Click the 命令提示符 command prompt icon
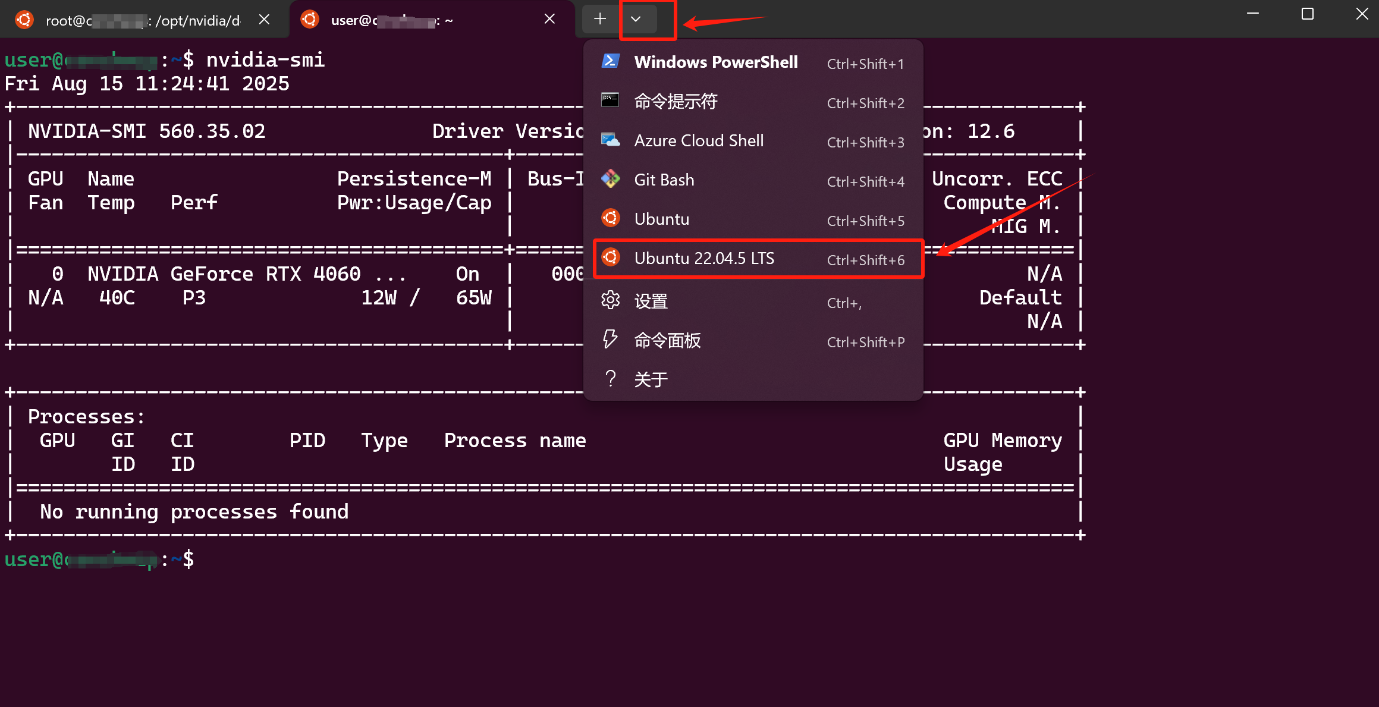1379x707 pixels. pos(610,101)
